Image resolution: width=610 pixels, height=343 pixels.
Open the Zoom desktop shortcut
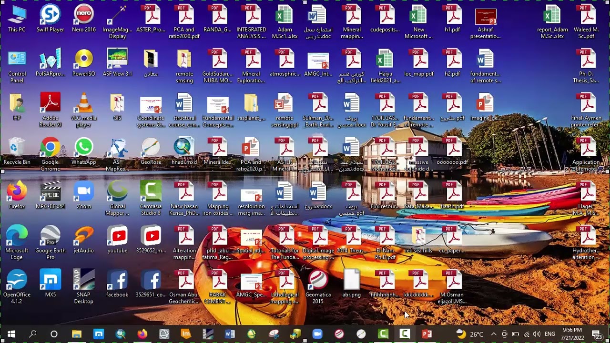pyautogui.click(x=84, y=195)
